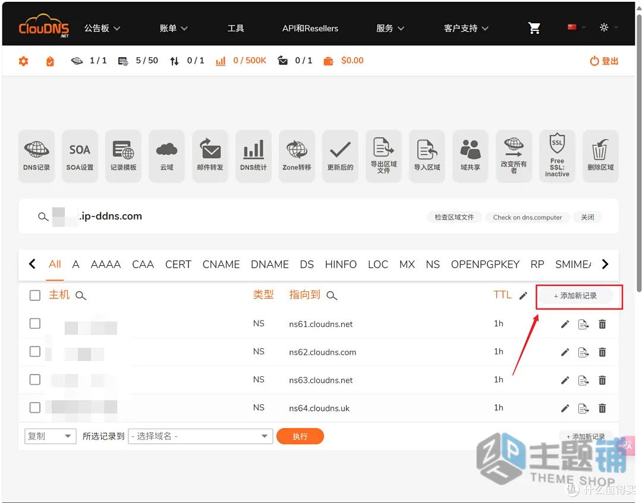Log out with 登出
The width and height of the screenshot is (642, 503).
point(604,61)
